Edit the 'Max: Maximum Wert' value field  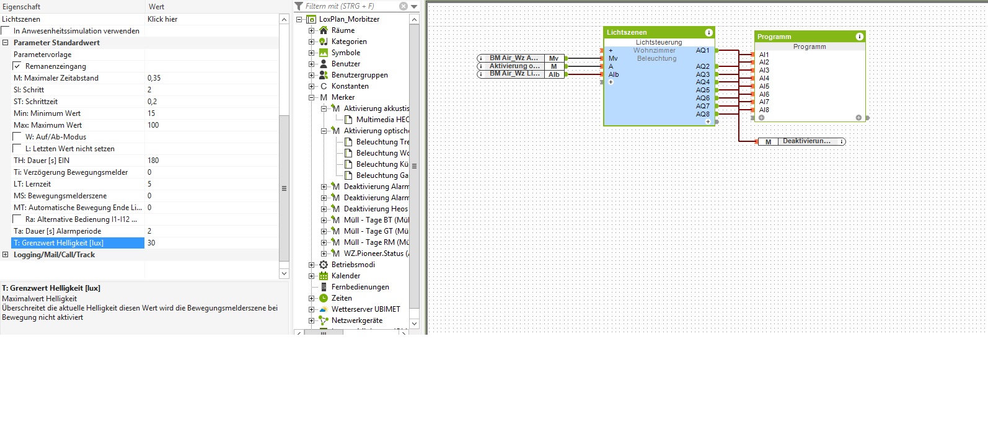211,125
